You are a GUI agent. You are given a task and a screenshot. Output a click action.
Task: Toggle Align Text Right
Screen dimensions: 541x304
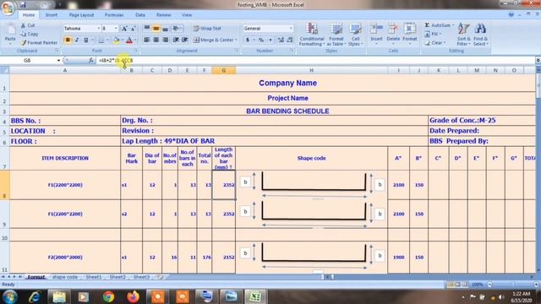pyautogui.click(x=166, y=40)
